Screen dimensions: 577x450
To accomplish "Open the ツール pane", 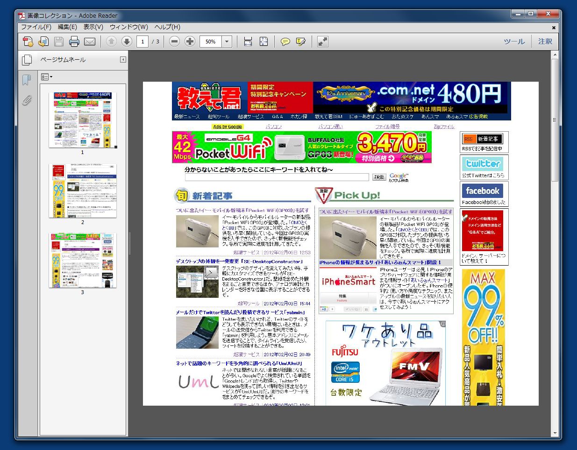I will [x=514, y=42].
